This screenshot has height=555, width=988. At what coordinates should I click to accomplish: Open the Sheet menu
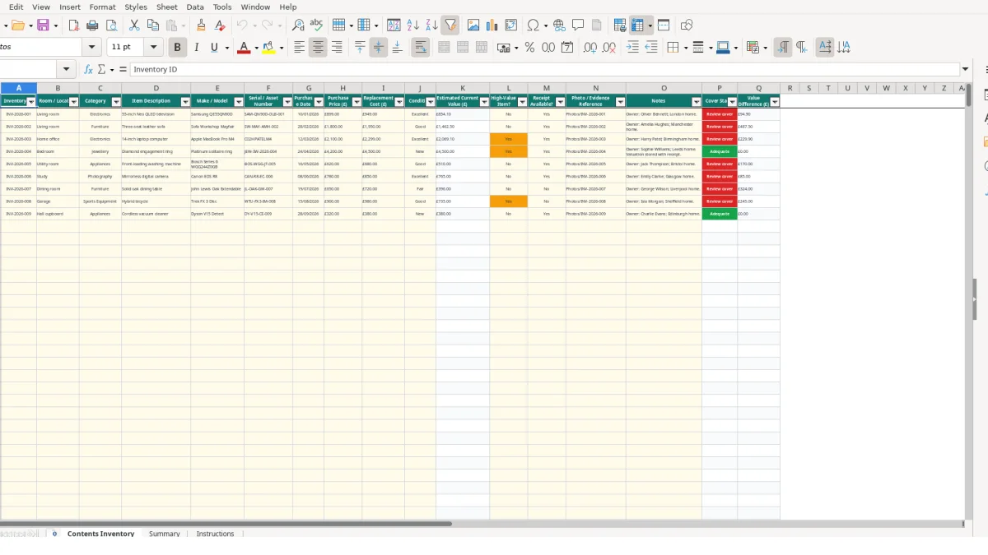point(167,7)
